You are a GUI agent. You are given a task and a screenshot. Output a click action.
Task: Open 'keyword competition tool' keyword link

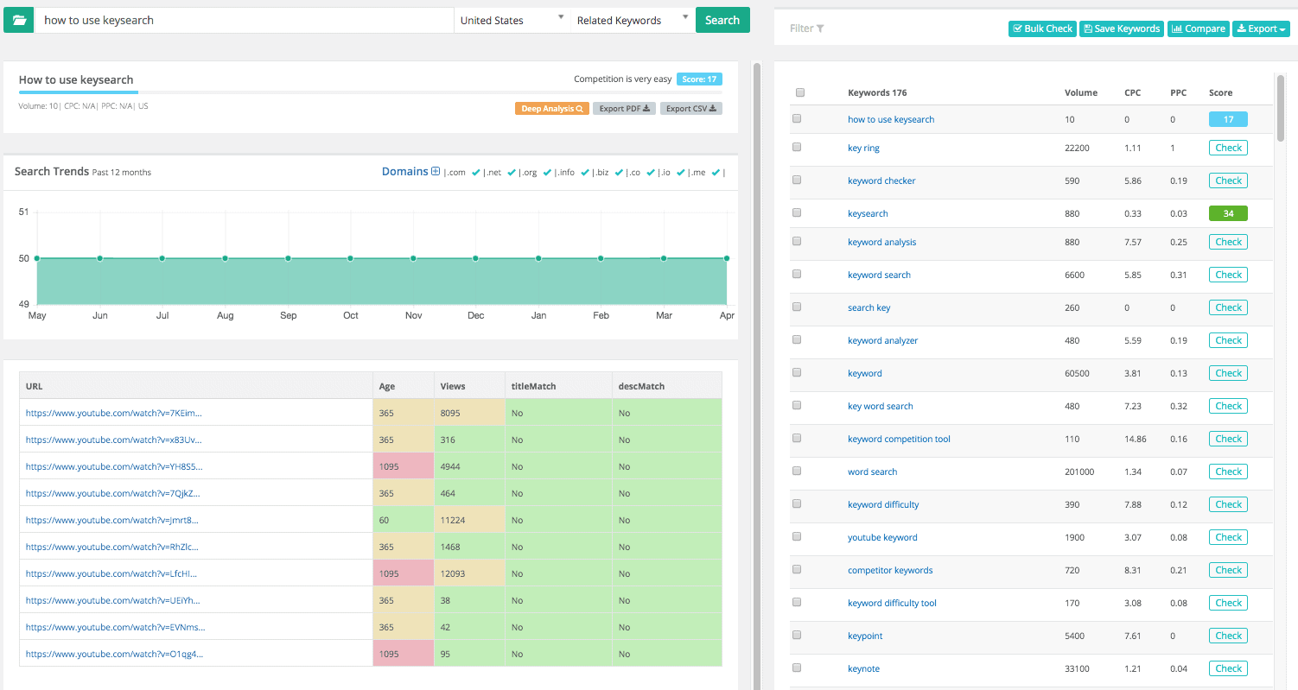click(899, 439)
